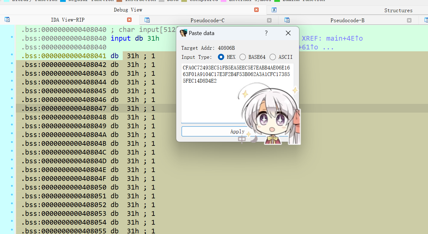Select address .bss:0000000000408046
Viewport: 428px width, 234px height.
[x=64, y=99]
